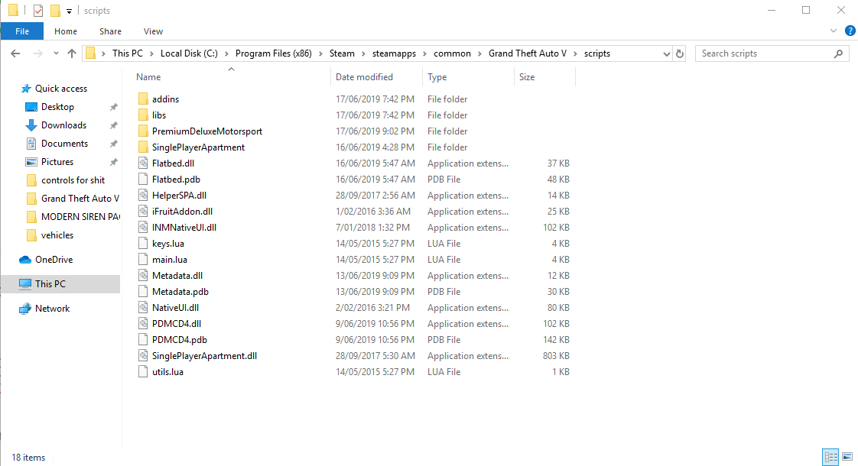Image resolution: width=858 pixels, height=466 pixels.
Task: Switch to Large icons view icon
Action: (847, 457)
